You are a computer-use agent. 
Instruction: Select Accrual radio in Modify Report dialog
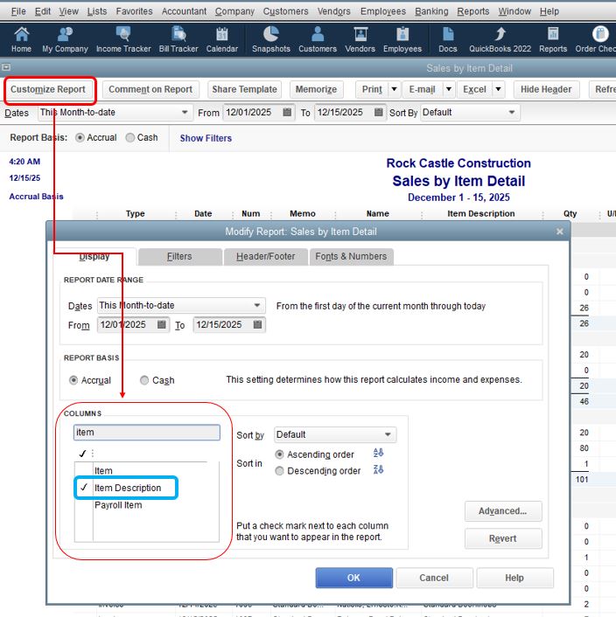(73, 380)
